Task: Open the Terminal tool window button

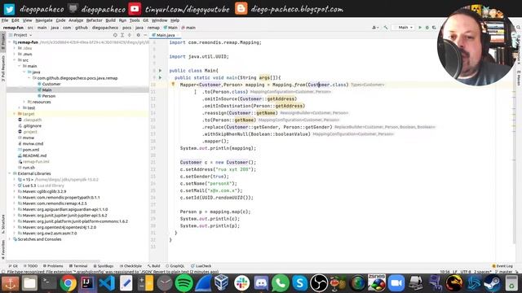Action: pyautogui.click(x=78, y=266)
